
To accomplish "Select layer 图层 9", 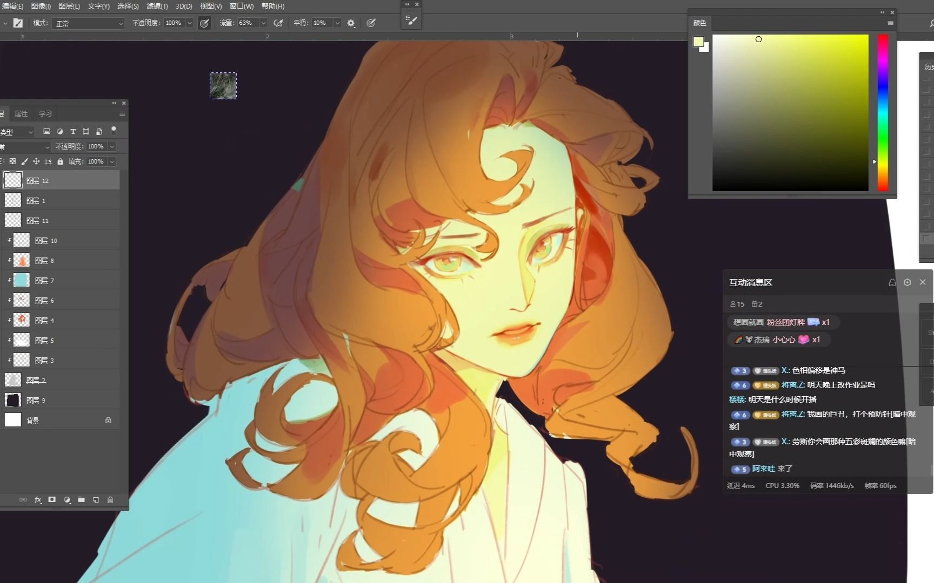I will point(60,400).
